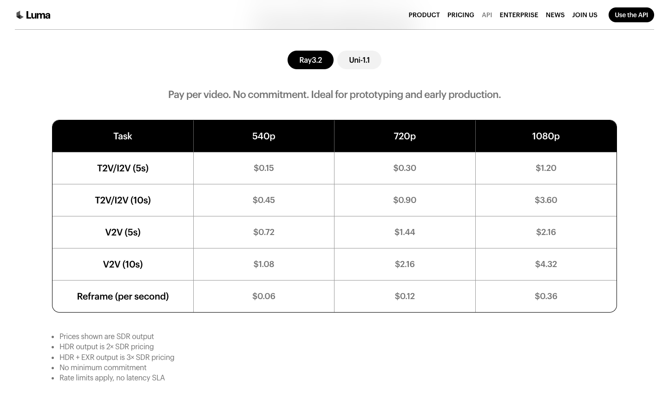669x418 pixels.
Task: Click the Pay per video tagline text
Action: 334,95
